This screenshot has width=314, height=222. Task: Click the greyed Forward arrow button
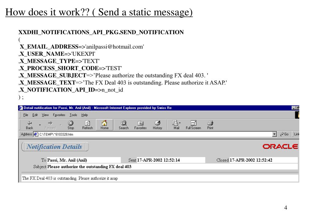click(x=50, y=125)
